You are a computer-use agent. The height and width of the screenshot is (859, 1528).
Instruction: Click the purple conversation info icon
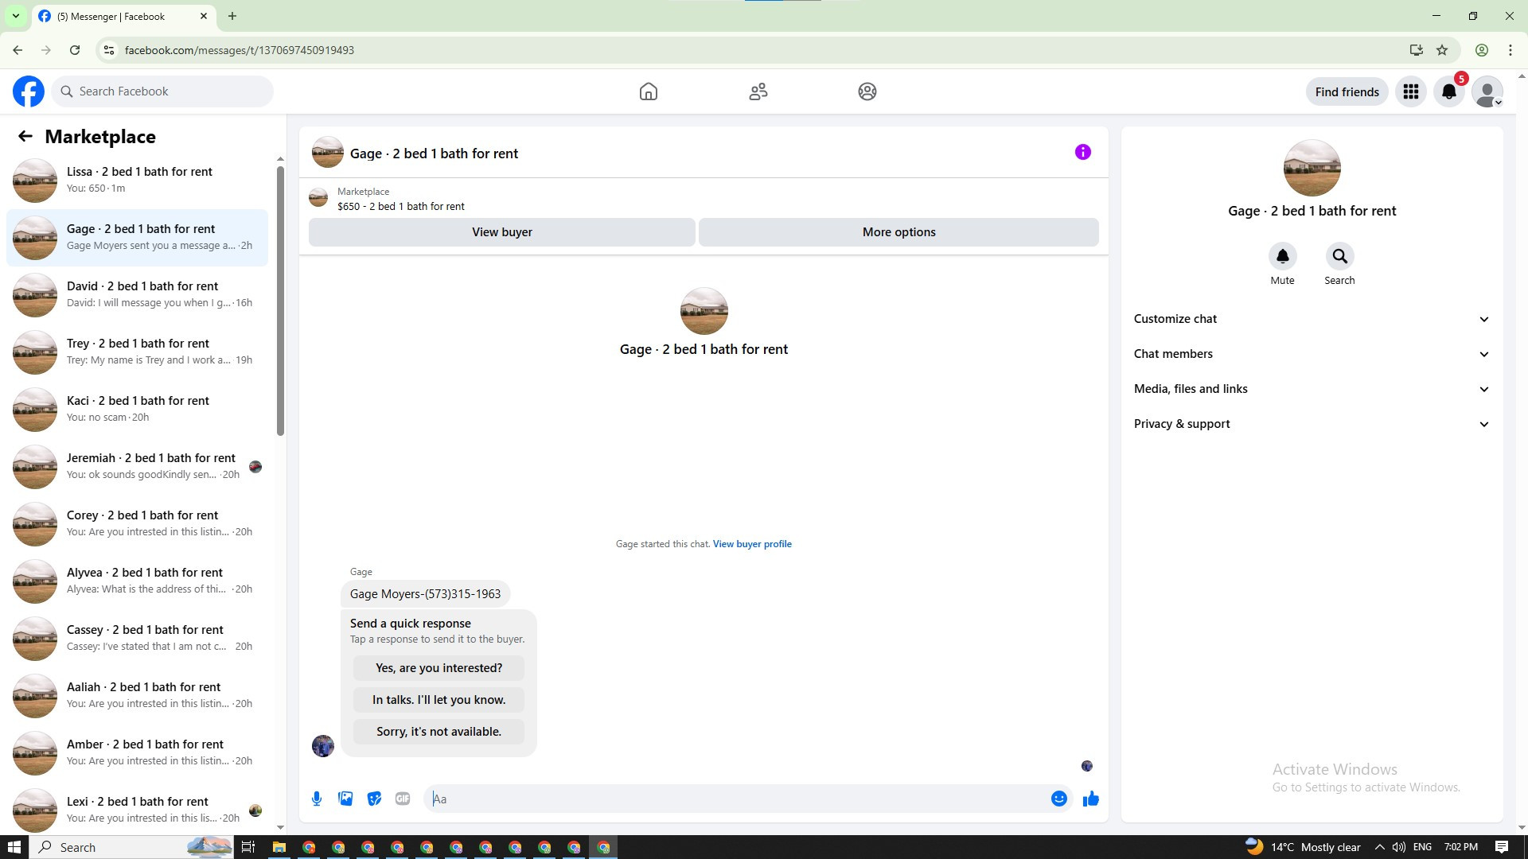pyautogui.click(x=1082, y=152)
